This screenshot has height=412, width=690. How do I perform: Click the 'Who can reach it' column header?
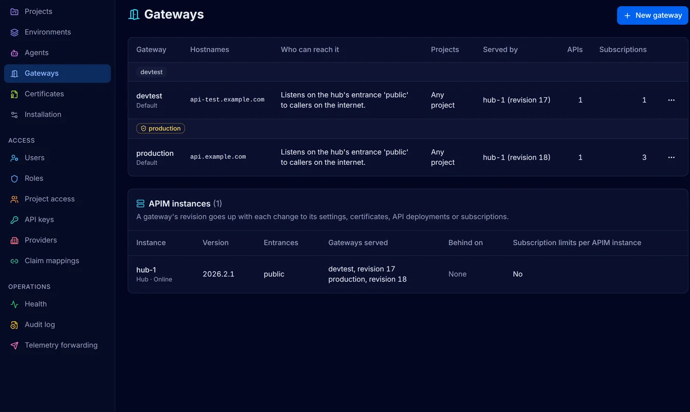click(x=309, y=49)
